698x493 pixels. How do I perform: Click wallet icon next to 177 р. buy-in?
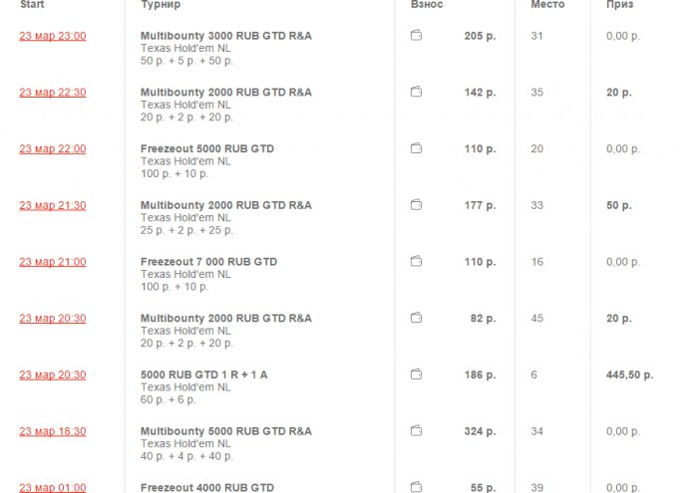[x=416, y=205]
